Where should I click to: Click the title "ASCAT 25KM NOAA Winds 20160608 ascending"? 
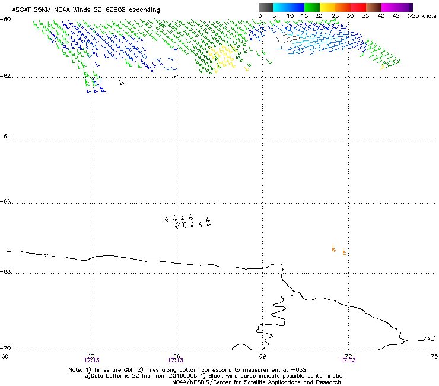coord(85,10)
